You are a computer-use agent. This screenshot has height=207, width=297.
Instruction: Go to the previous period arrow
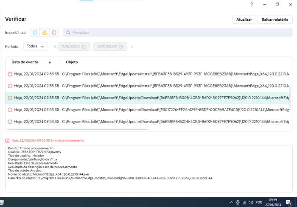[x=55, y=47]
